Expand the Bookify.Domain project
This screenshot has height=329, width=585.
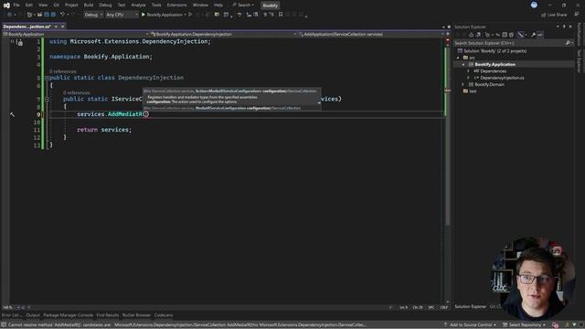tap(463, 85)
